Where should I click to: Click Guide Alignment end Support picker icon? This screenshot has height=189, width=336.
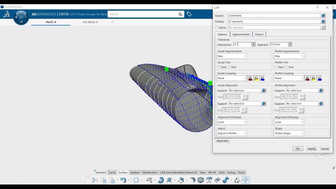pyautogui.click(x=263, y=104)
